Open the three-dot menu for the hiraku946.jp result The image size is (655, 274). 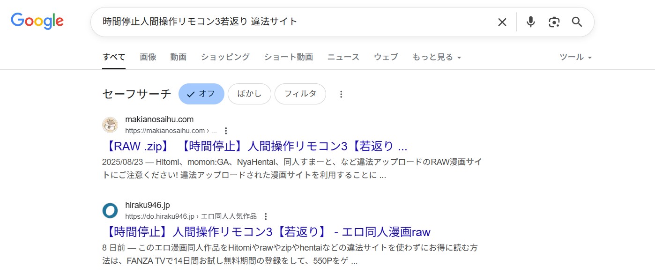pos(266,216)
